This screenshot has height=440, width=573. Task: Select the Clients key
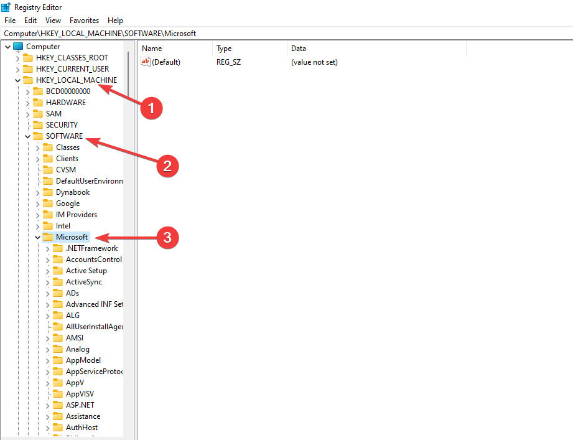(x=67, y=159)
